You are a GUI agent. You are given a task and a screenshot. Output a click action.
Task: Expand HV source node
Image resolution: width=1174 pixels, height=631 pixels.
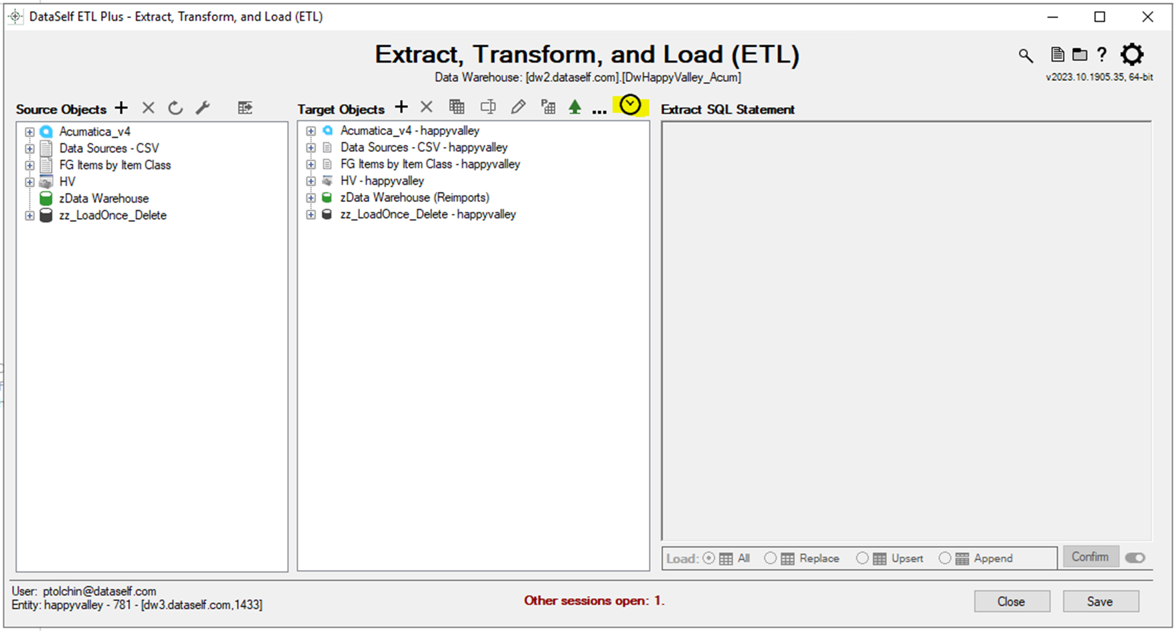coord(29,182)
